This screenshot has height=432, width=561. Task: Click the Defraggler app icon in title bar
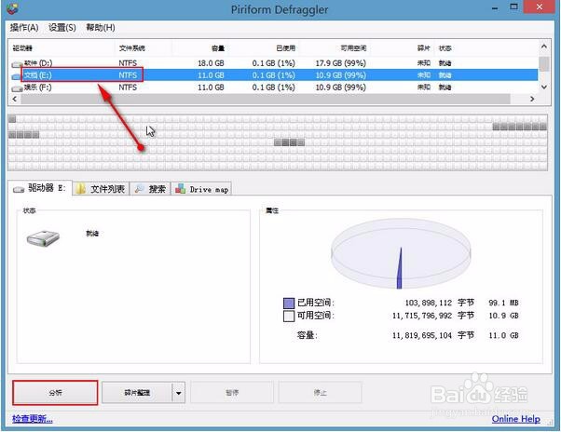pos(12,8)
